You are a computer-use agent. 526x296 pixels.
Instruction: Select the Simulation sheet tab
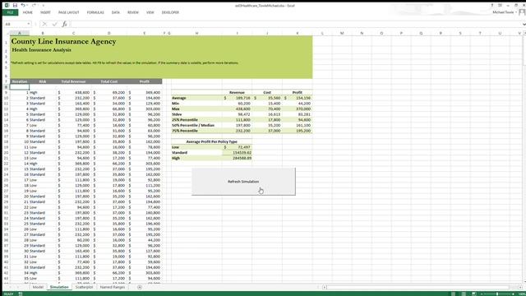point(59,287)
